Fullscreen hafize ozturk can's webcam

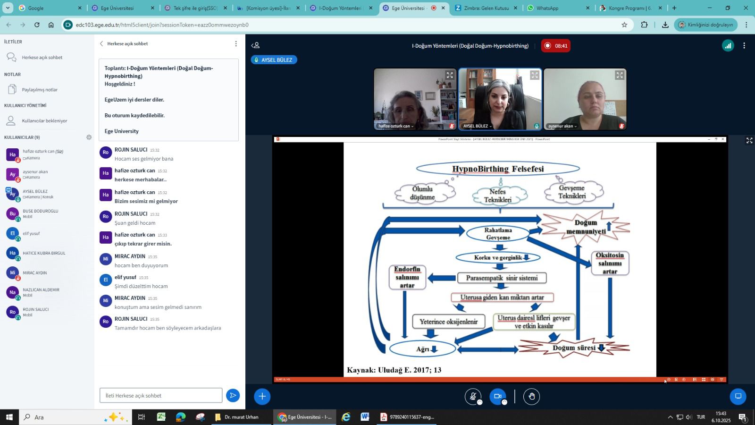click(x=450, y=75)
